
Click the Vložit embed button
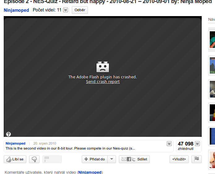(179, 159)
